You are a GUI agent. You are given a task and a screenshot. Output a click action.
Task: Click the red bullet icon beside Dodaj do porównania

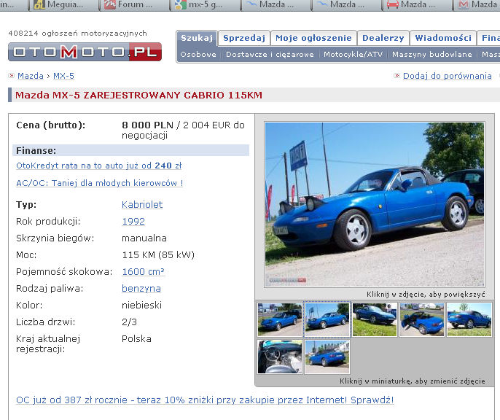[397, 76]
